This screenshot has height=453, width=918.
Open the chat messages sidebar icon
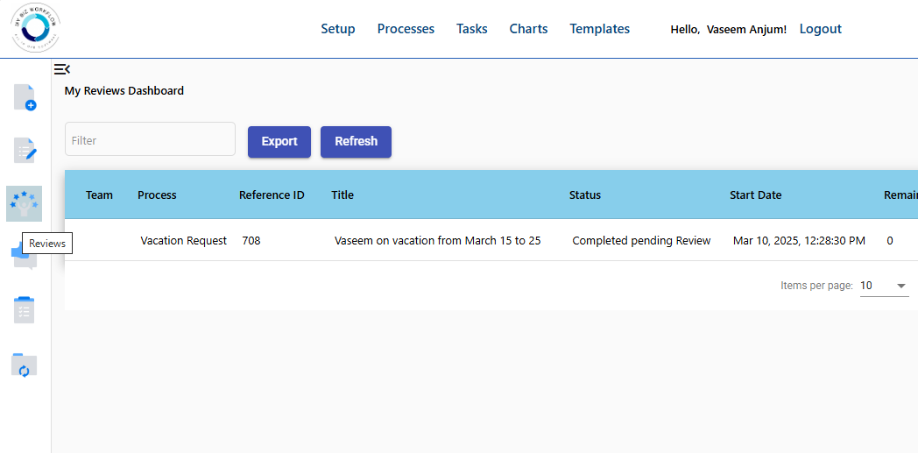click(24, 258)
